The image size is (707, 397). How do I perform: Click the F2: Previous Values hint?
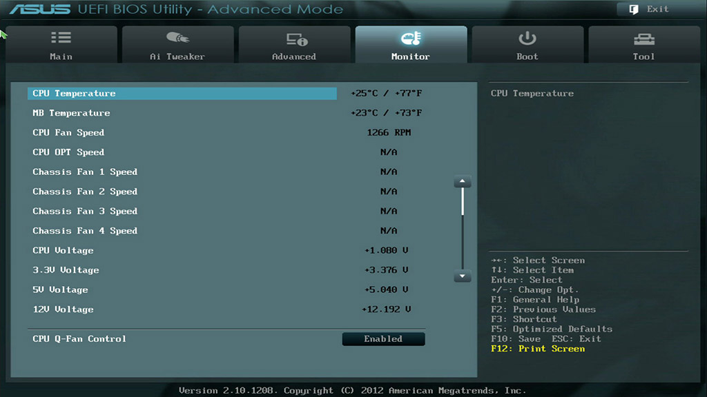point(543,309)
